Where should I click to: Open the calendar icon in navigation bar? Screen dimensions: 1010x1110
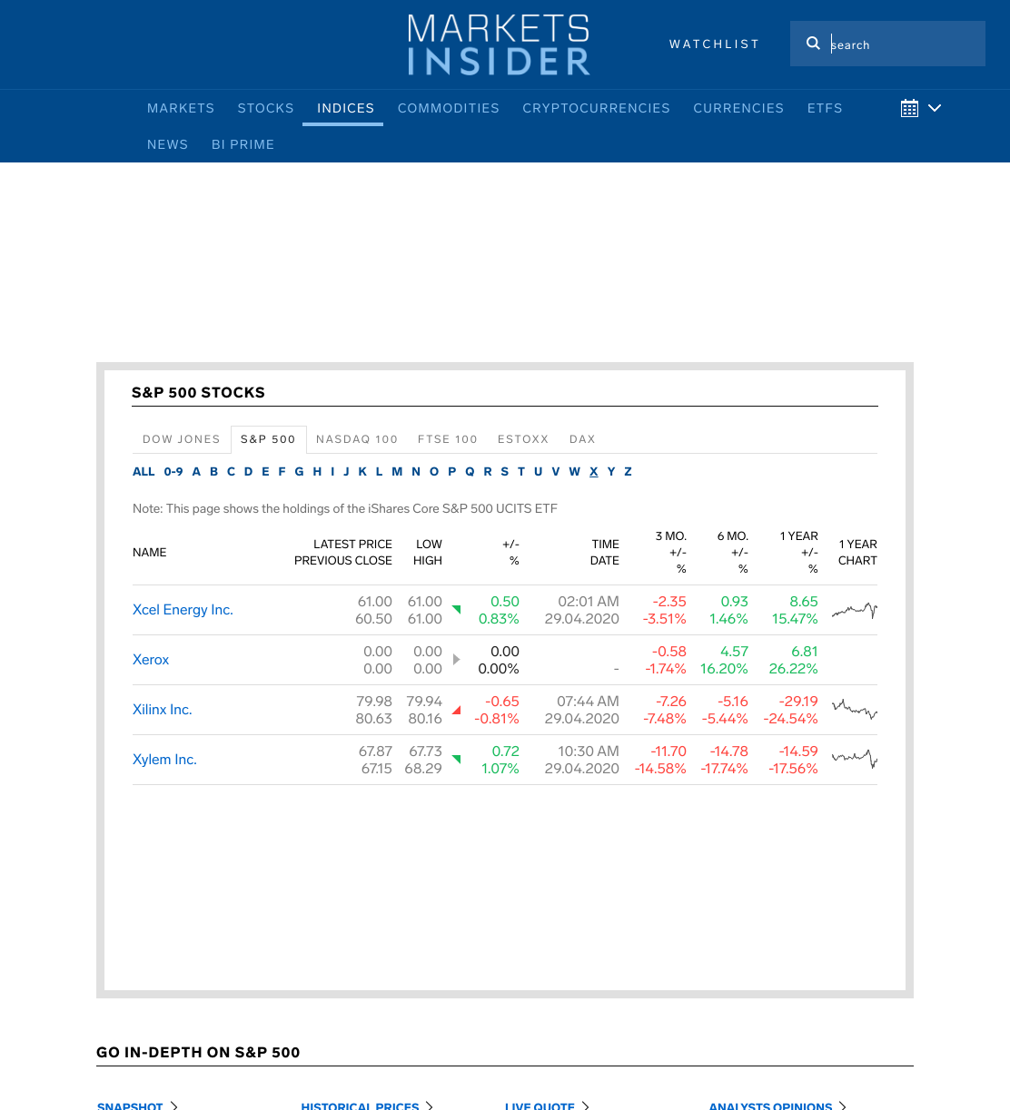(x=909, y=108)
